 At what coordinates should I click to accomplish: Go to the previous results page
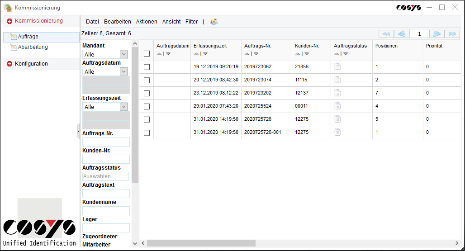401,34
